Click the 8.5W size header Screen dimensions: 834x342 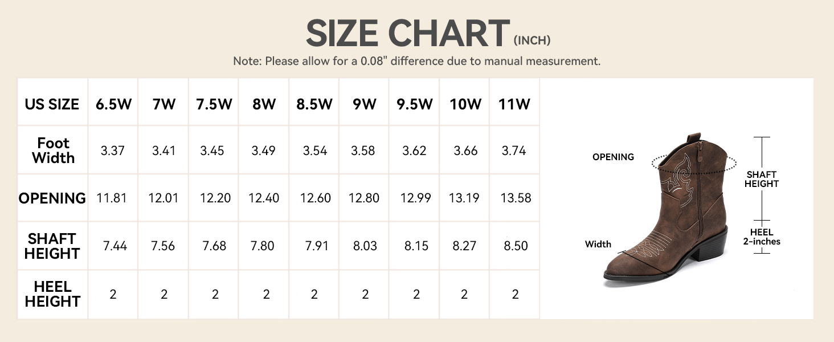pyautogui.click(x=314, y=104)
